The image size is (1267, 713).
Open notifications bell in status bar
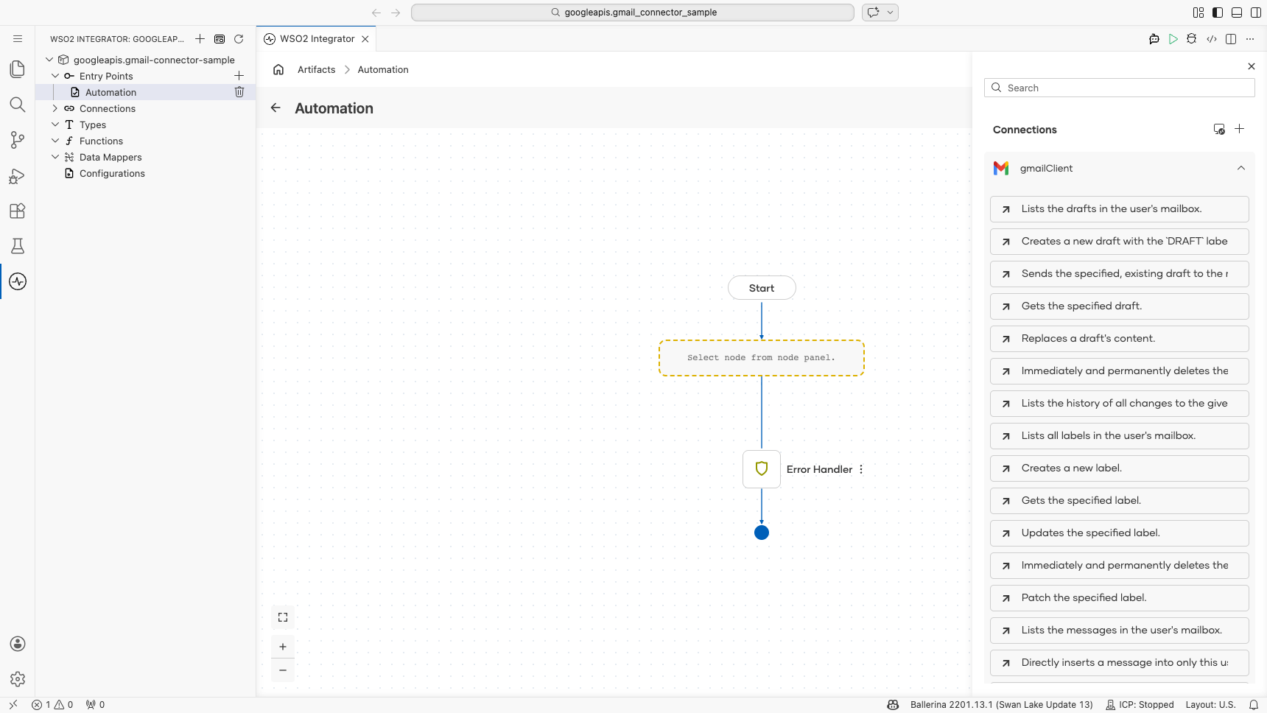click(x=1254, y=705)
